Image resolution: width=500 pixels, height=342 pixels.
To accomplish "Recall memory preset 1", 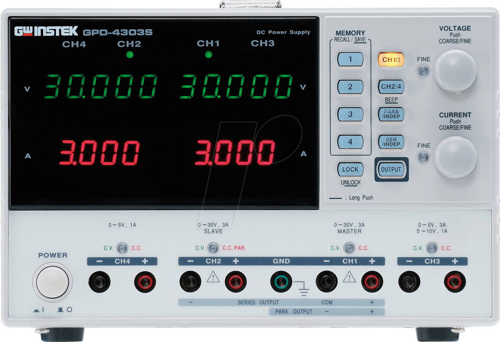I will click(350, 59).
